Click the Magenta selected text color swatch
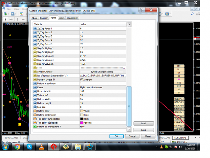This screenshot has width=210, height=158. click(x=81, y=123)
